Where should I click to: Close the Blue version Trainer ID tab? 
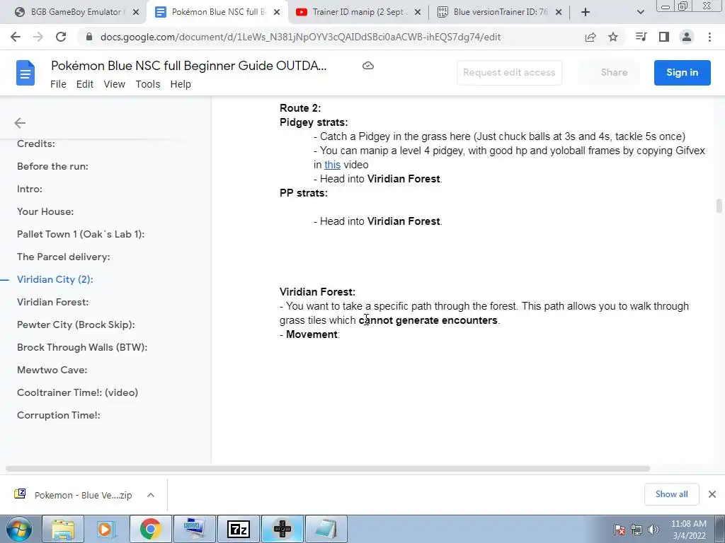coord(559,13)
